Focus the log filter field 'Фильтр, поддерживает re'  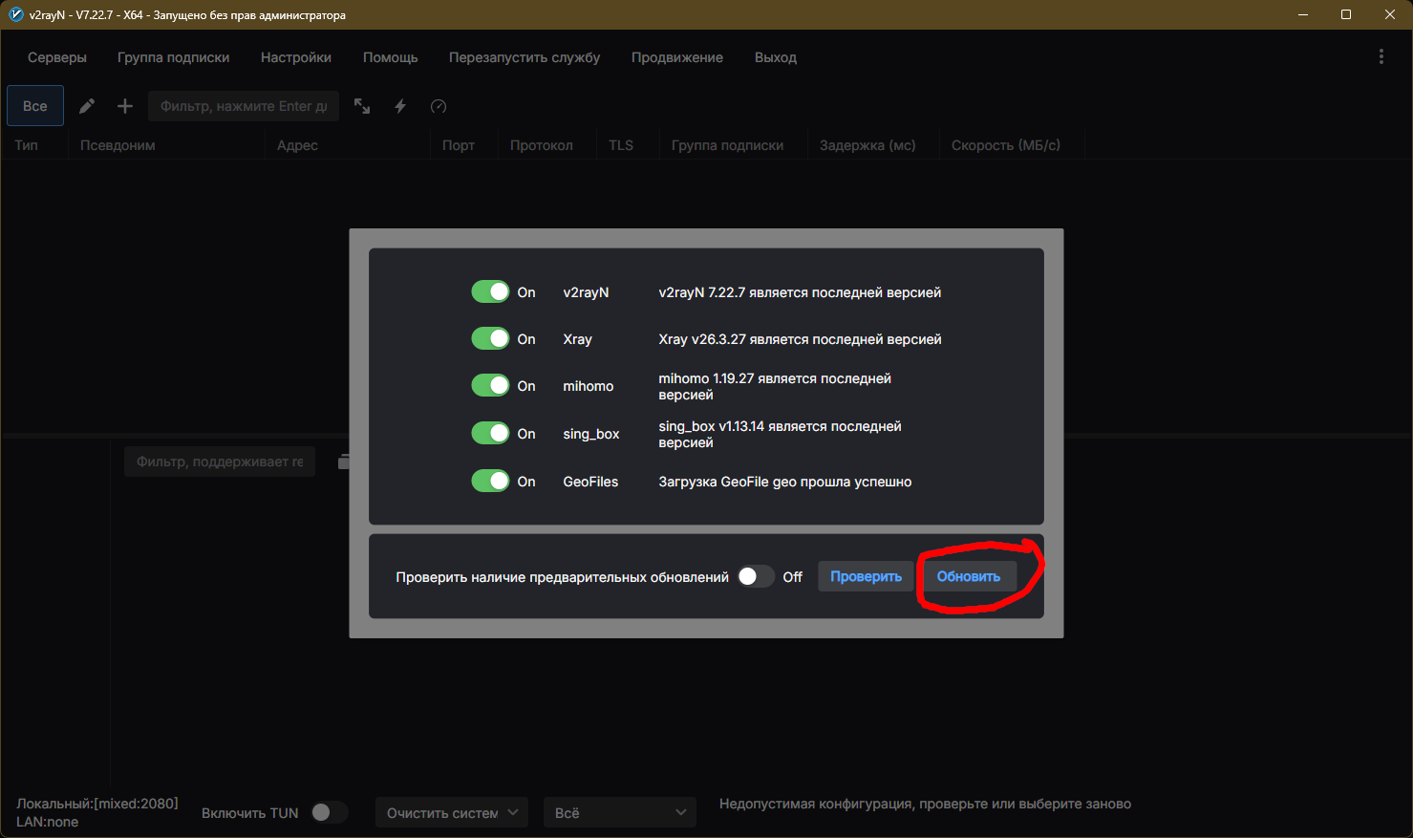click(220, 462)
